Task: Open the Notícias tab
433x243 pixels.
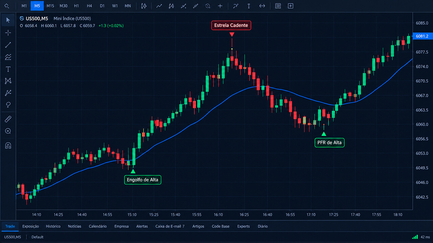Action: [x=74, y=226]
